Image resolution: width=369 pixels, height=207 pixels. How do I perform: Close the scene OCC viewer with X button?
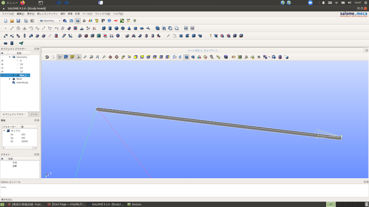(x=367, y=51)
